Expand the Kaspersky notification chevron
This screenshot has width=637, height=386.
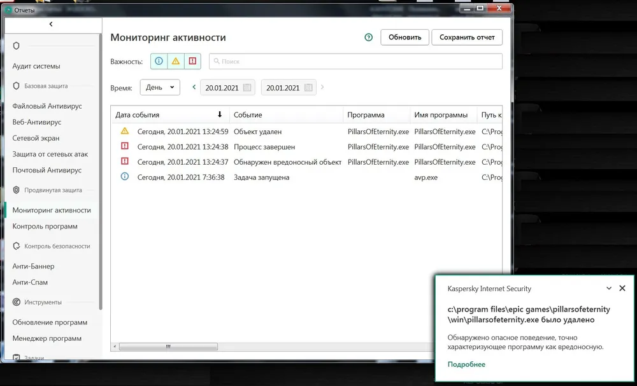pos(608,288)
